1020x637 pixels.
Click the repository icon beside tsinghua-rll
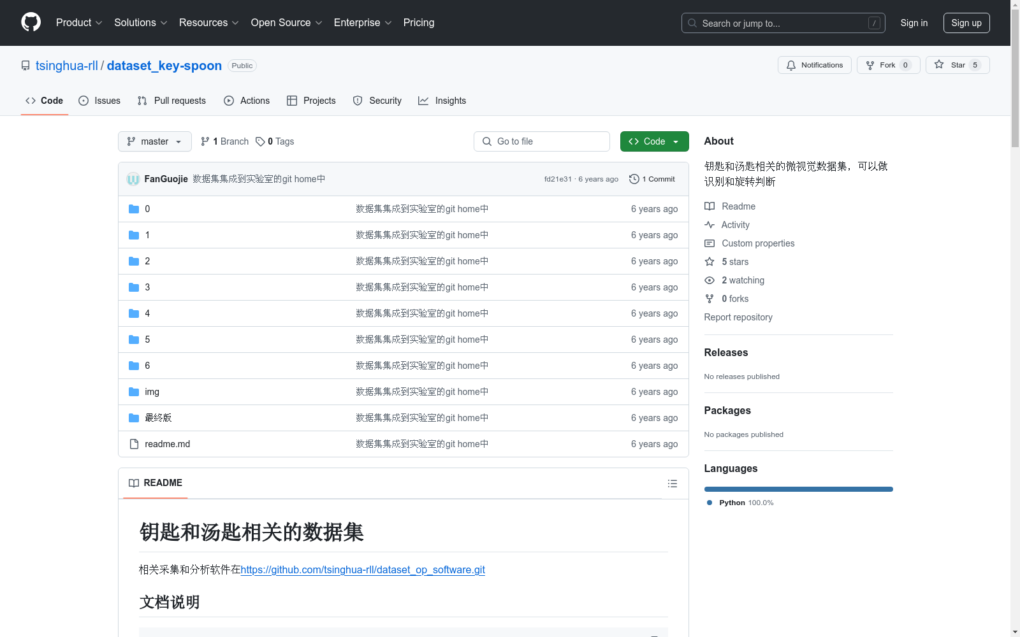click(25, 66)
